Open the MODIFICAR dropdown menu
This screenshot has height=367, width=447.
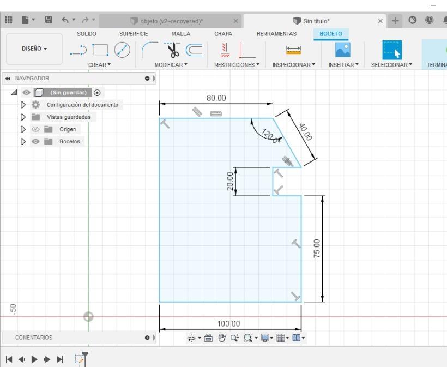[x=171, y=65]
